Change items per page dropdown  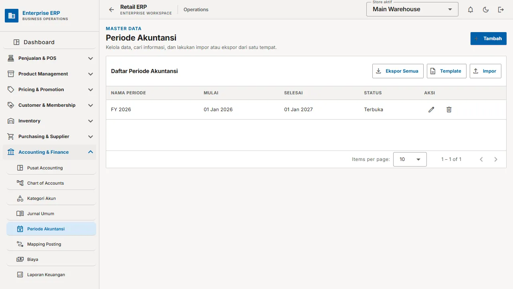(410, 159)
